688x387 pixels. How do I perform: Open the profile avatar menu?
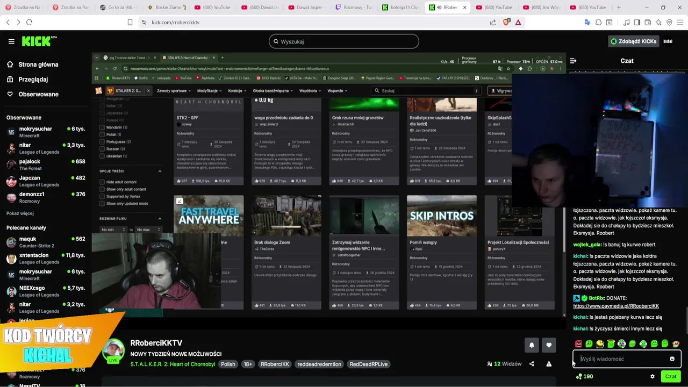668,41
